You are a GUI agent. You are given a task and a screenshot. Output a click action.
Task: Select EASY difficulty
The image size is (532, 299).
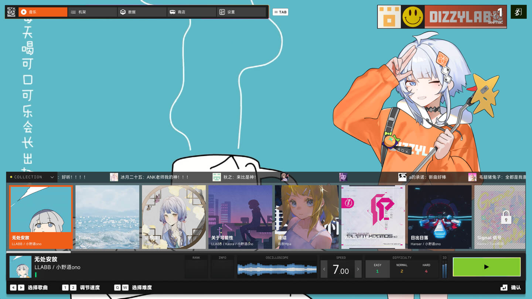[377, 268]
